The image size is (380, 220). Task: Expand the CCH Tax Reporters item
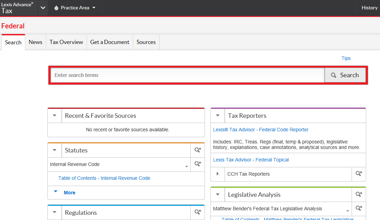[x=218, y=174]
